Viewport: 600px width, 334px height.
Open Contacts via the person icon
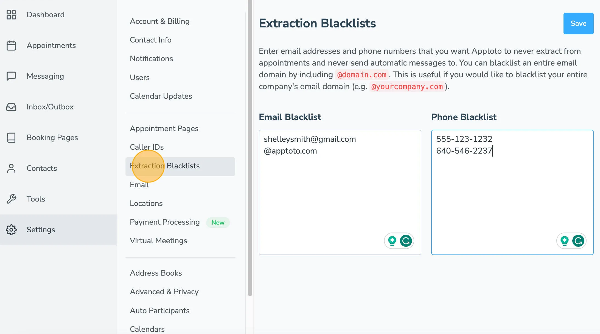click(x=11, y=168)
